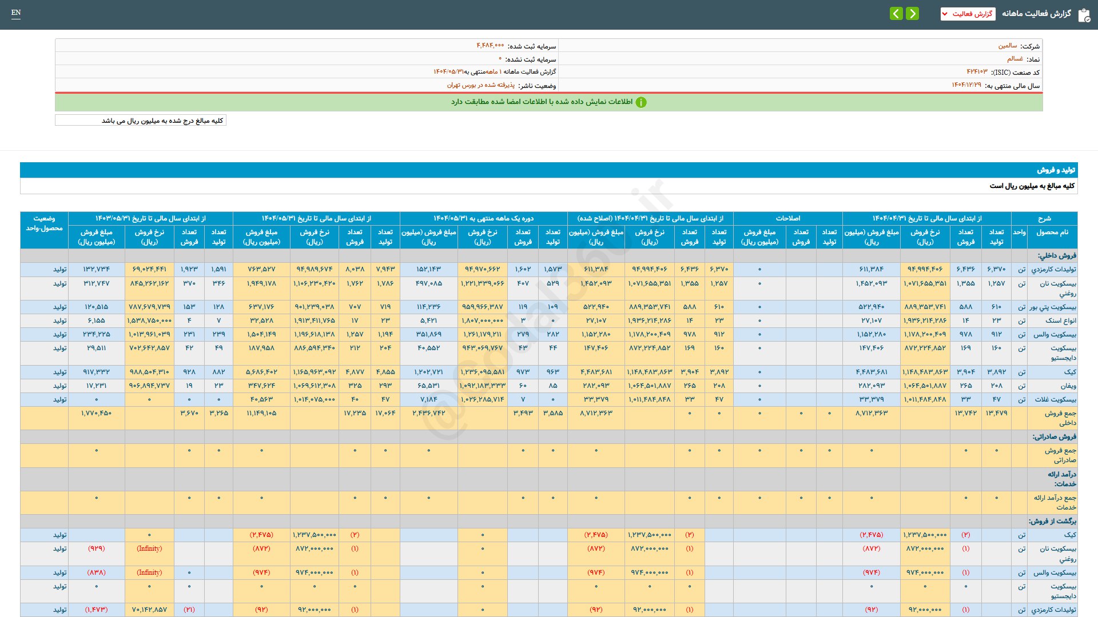This screenshot has width=1098, height=617.
Task: Click the دوره یک ماهه منتهی به ۱۴۰۴/۰۵/۳۱ header
Action: coord(483,218)
